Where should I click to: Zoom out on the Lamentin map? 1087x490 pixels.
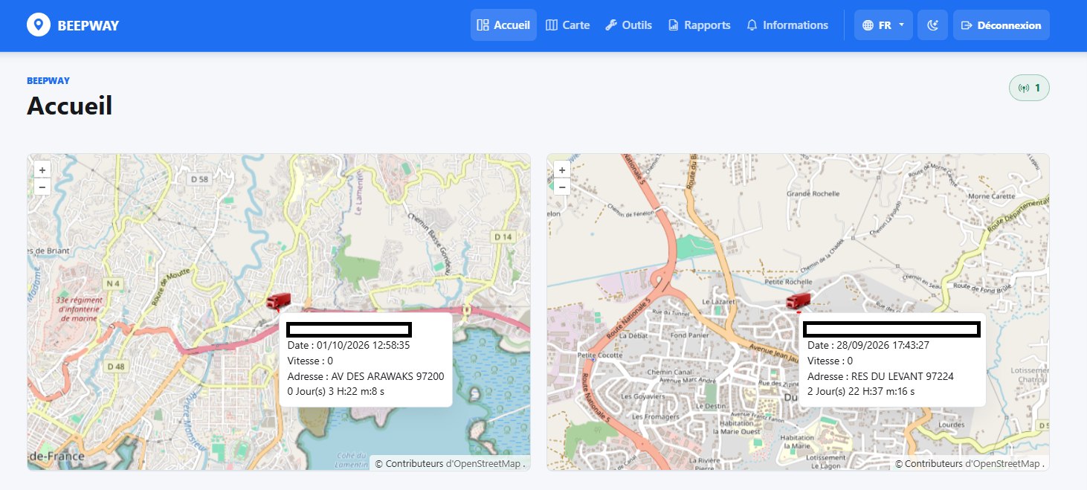tap(42, 187)
